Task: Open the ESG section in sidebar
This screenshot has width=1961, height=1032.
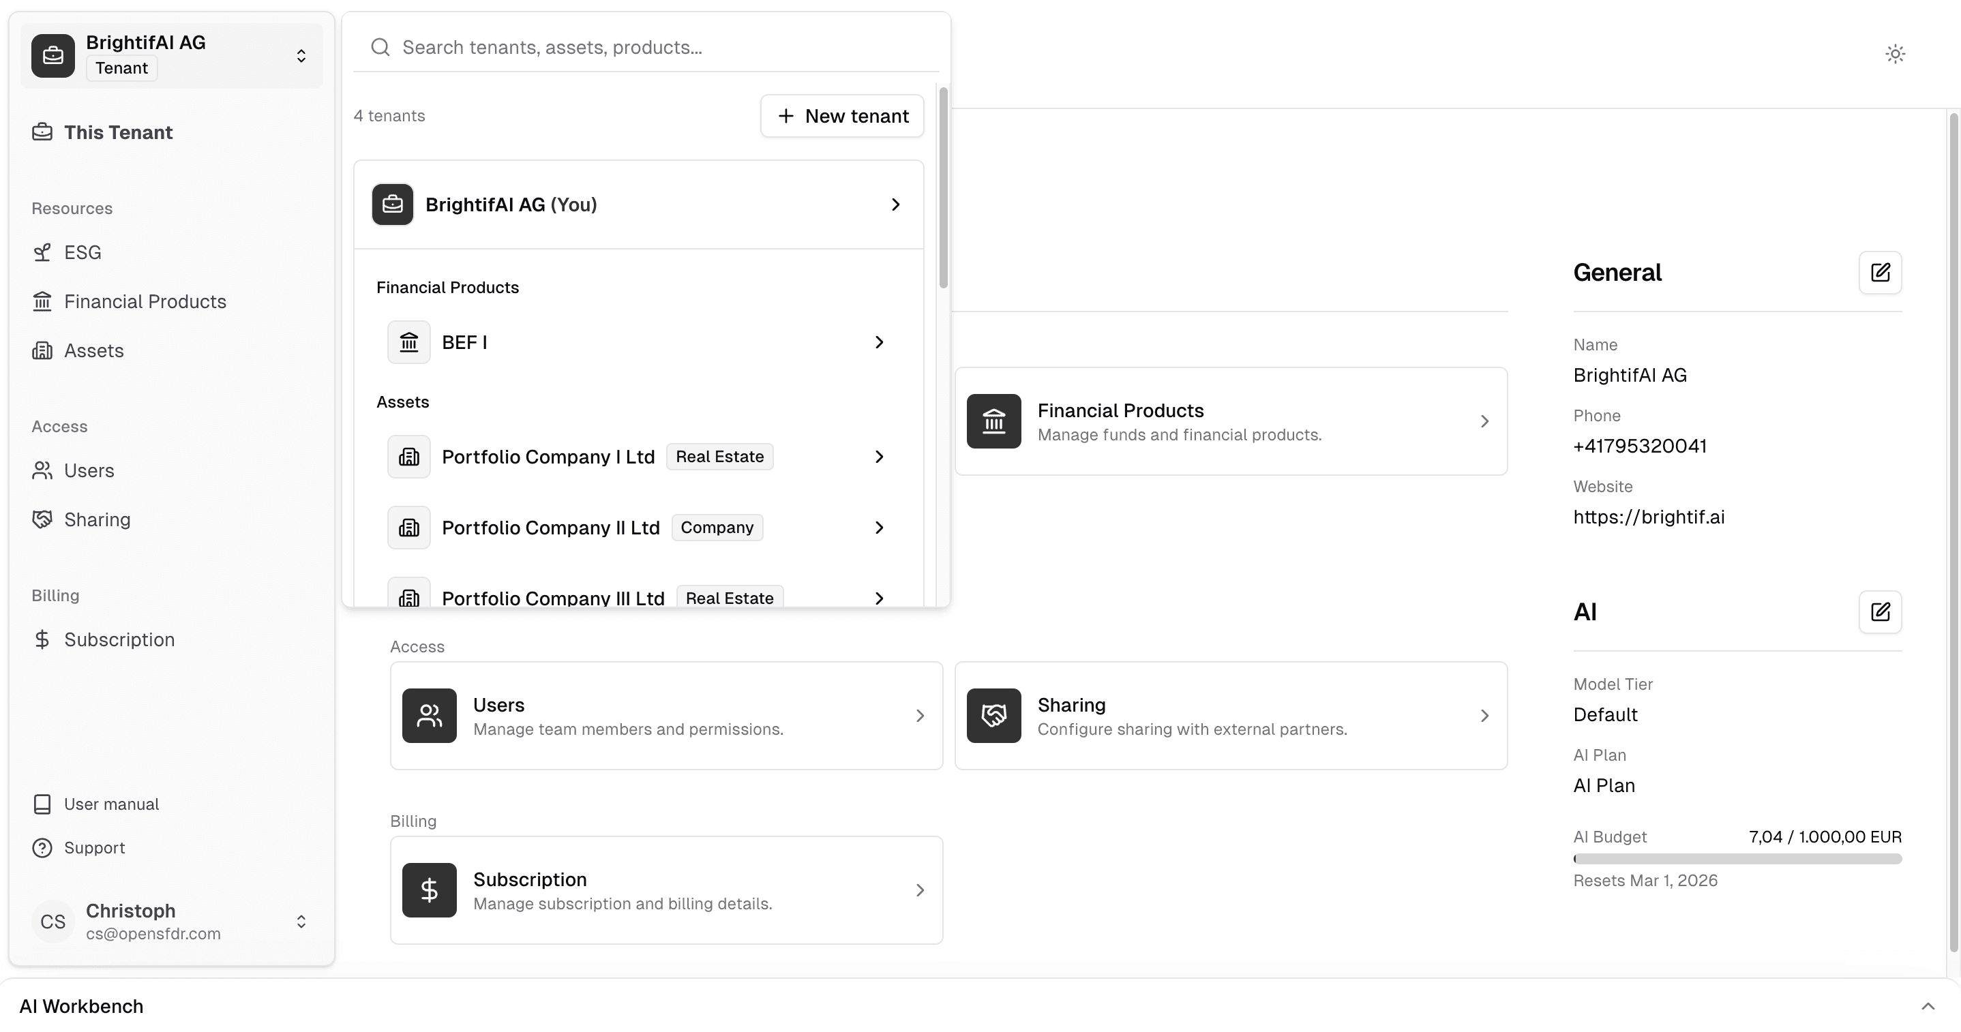Action: click(83, 251)
